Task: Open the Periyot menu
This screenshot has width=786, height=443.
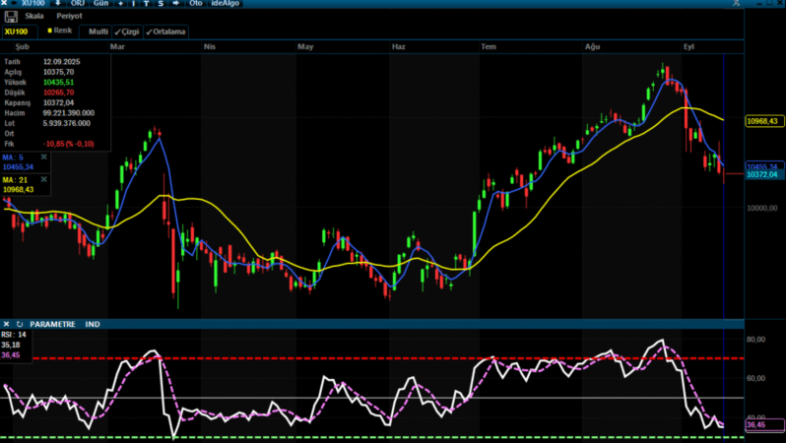Action: tap(69, 17)
